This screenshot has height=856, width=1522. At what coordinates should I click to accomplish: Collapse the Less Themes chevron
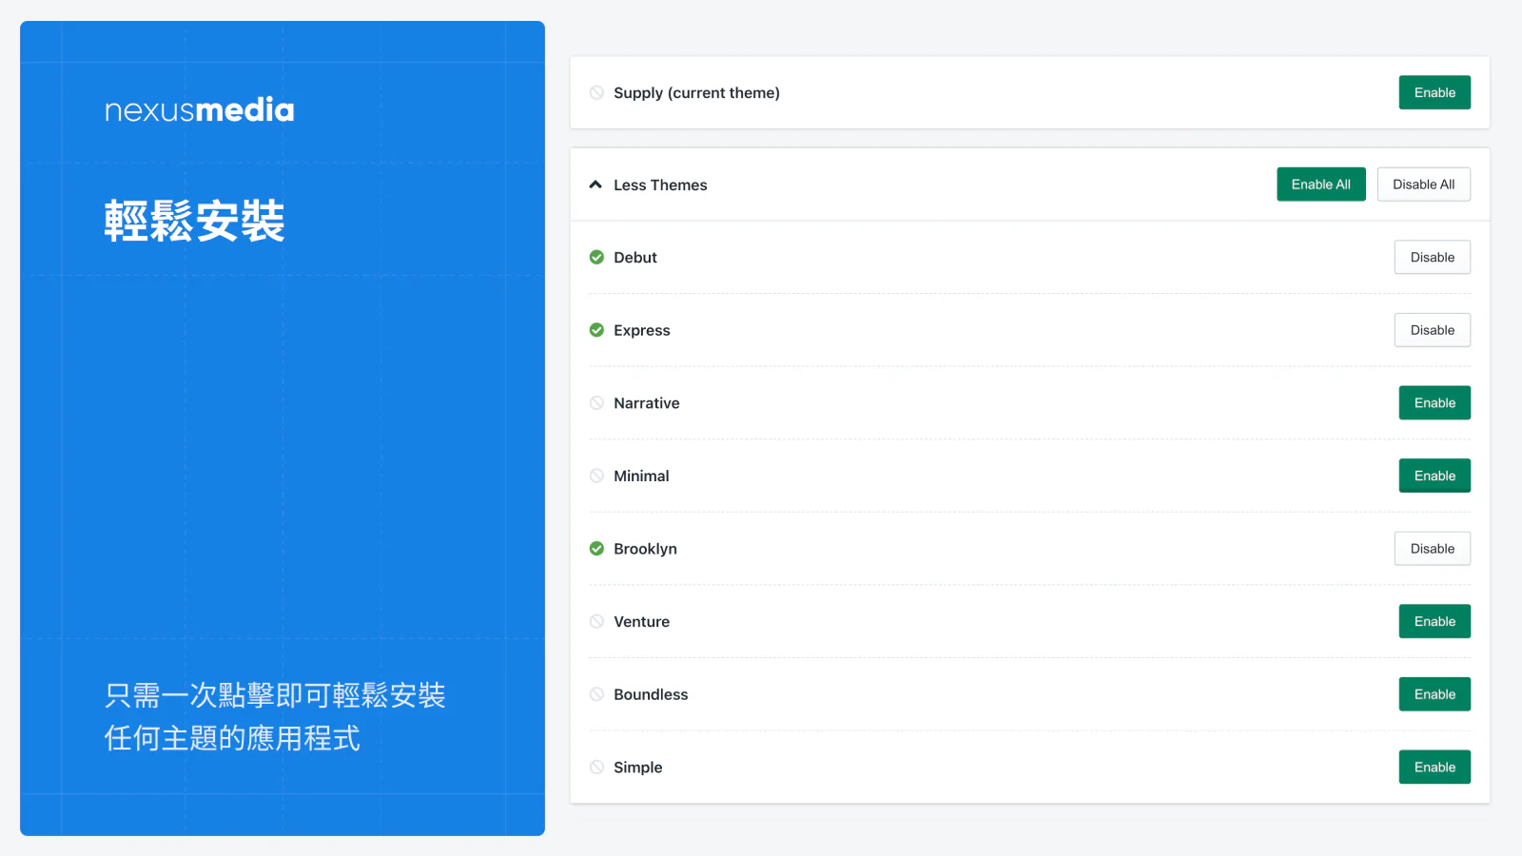[x=595, y=185]
